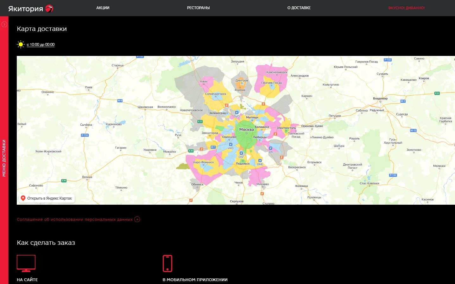Open the О ДОСТАВКЕ menu item
The width and height of the screenshot is (455, 284).
299,8
